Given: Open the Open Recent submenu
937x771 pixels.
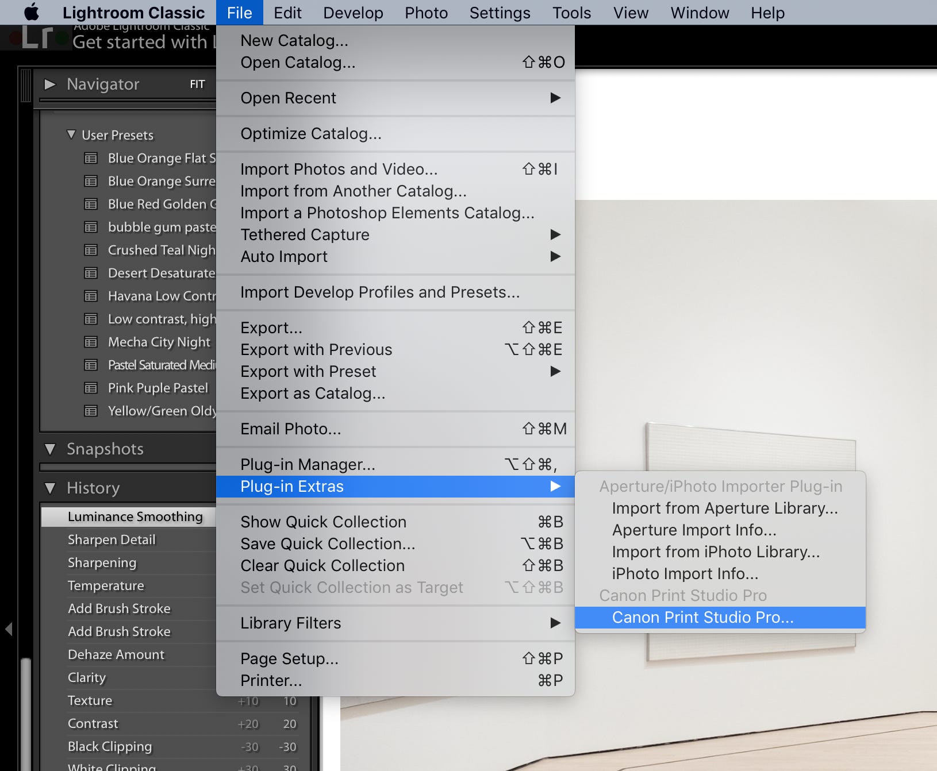Looking at the screenshot, I should tap(395, 98).
